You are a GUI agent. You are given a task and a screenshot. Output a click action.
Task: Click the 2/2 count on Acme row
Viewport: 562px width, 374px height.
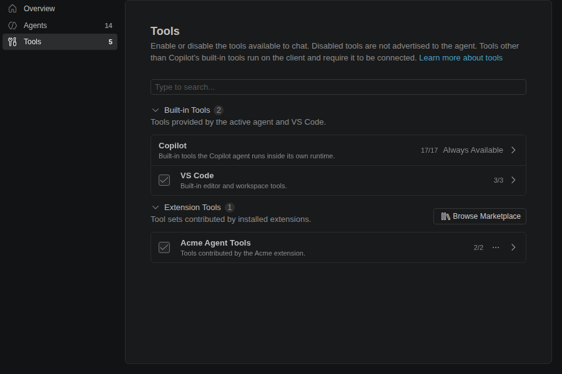click(x=478, y=247)
